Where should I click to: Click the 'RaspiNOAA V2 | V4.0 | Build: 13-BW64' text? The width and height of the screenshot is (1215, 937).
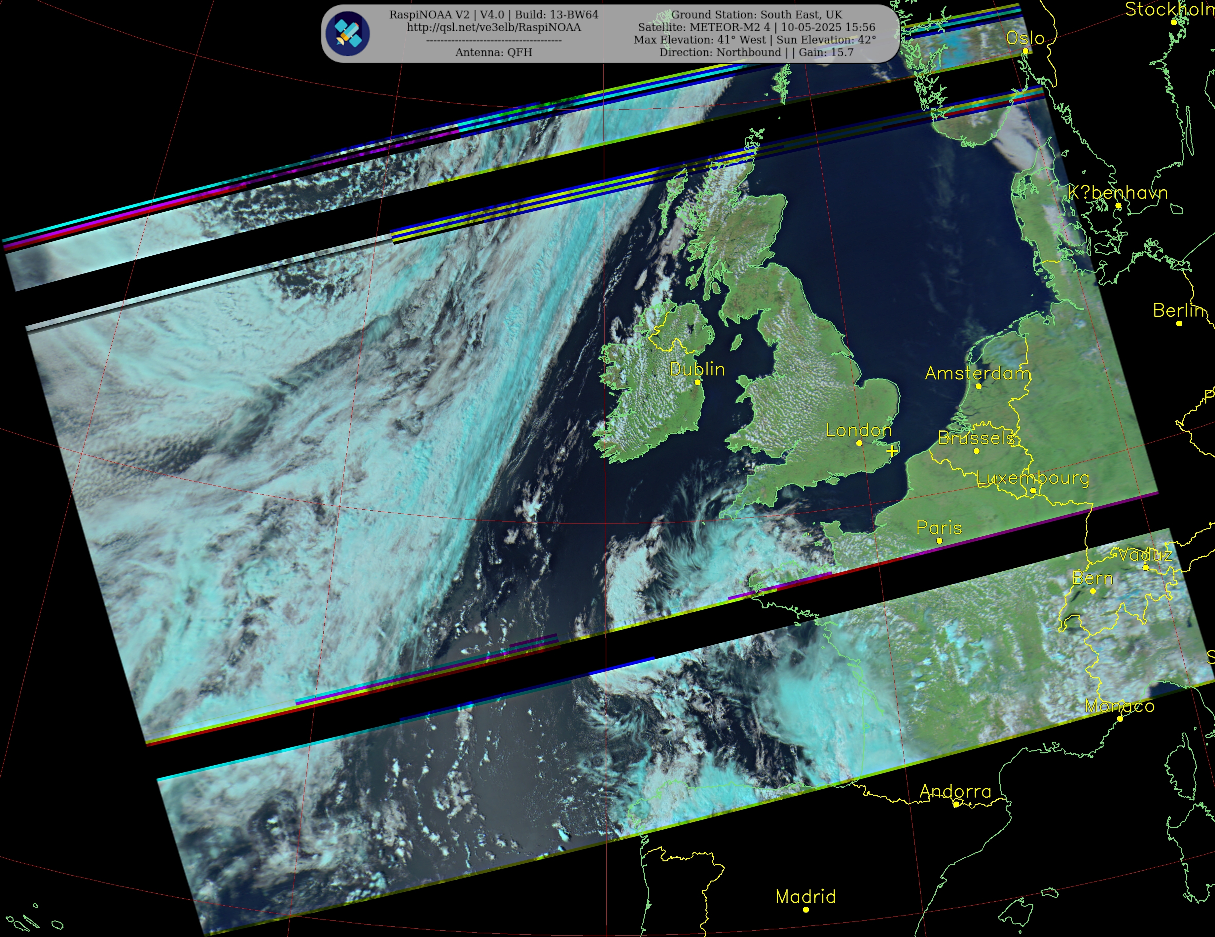493,15
